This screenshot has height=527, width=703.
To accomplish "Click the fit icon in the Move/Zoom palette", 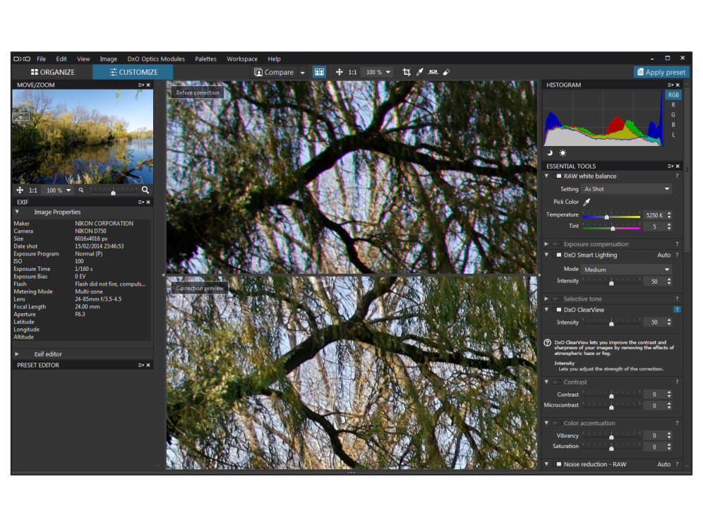I will [20, 190].
